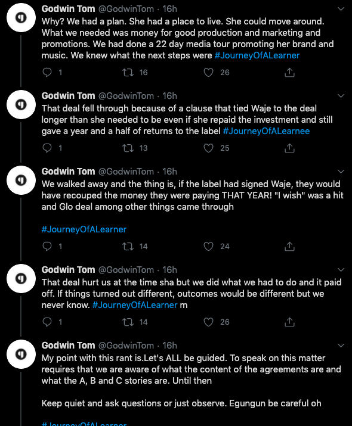Share the "That deal fell through" tweet
This screenshot has width=352, height=426.
pos(289,148)
